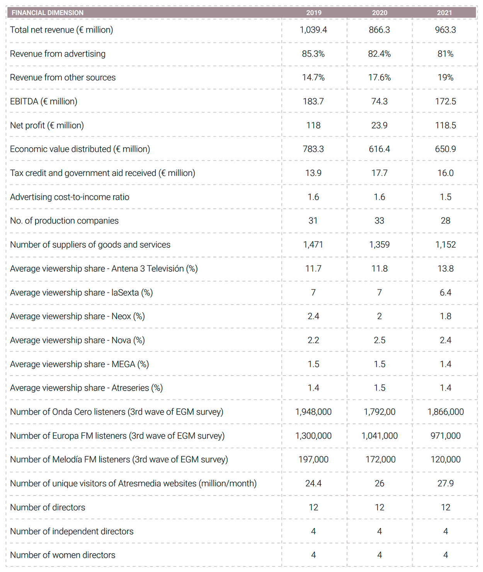Click the Number of women directors label

(x=63, y=555)
